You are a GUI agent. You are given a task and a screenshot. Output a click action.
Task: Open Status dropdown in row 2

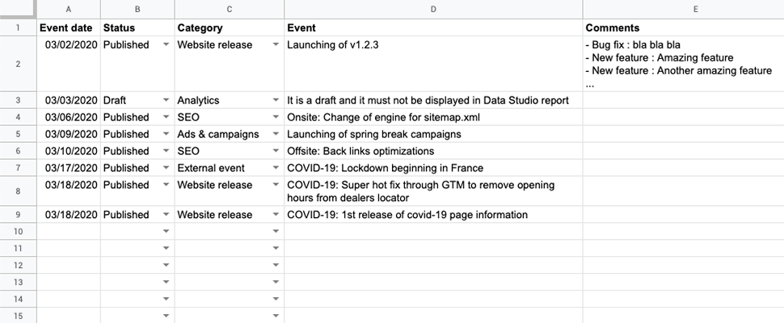pyautogui.click(x=166, y=44)
